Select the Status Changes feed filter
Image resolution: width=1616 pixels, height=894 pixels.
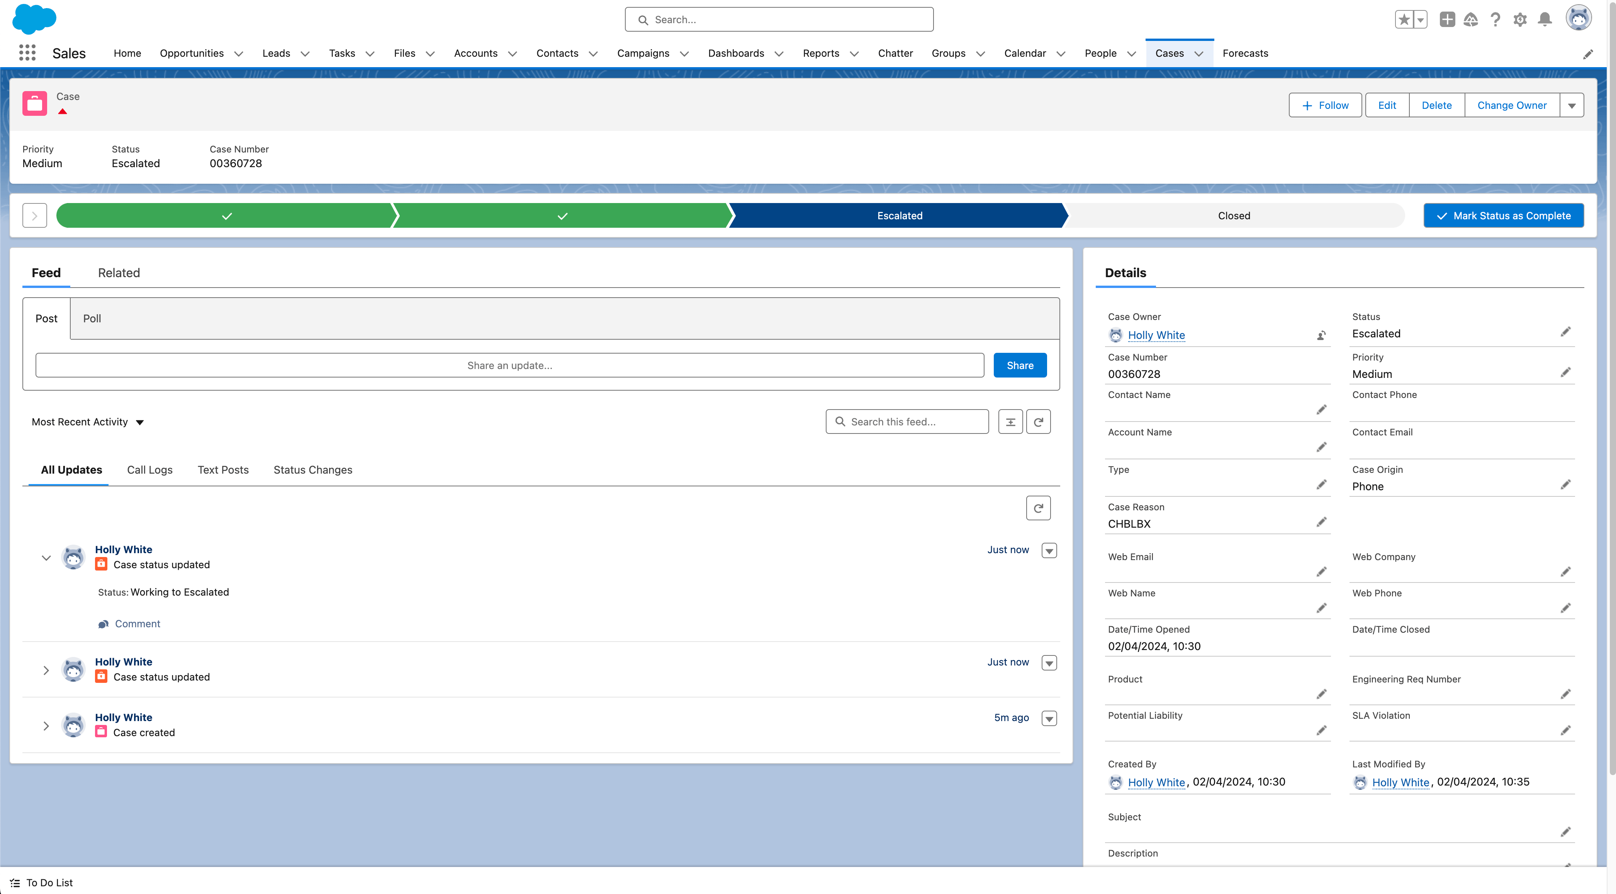[x=312, y=469]
